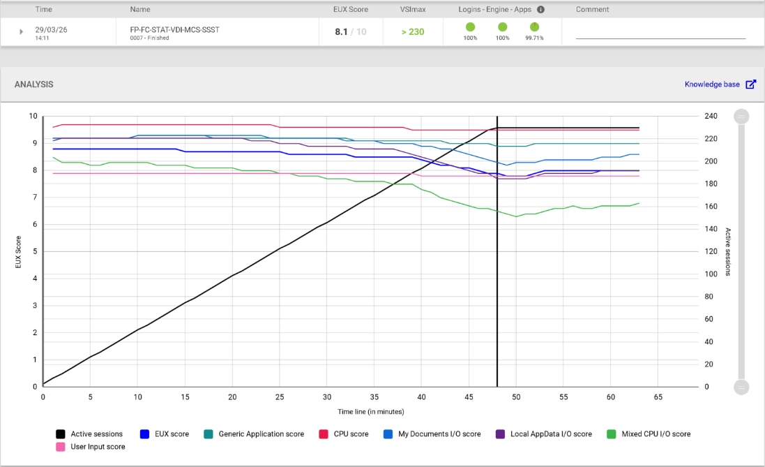Click the Active sessions legend label
This screenshot has height=467, width=765.
(97, 433)
